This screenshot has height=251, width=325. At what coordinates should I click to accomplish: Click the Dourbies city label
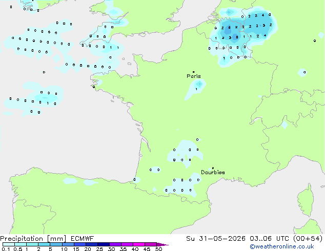(x=213, y=172)
